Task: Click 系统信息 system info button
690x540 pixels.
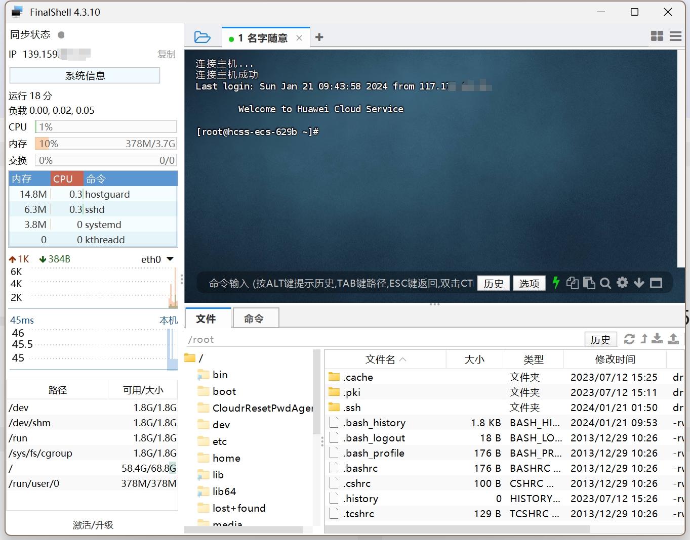Action: click(x=85, y=75)
